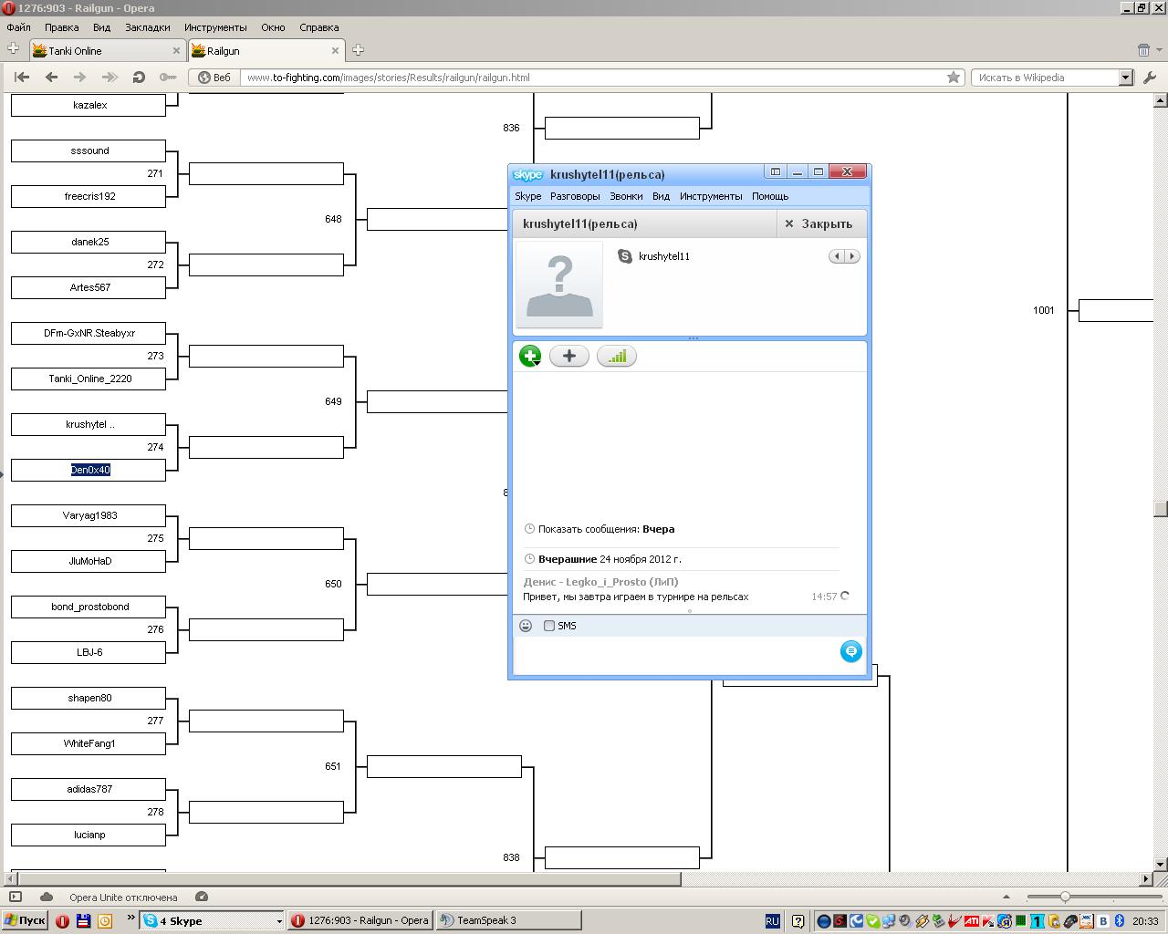Reload the Railgun page

[139, 78]
